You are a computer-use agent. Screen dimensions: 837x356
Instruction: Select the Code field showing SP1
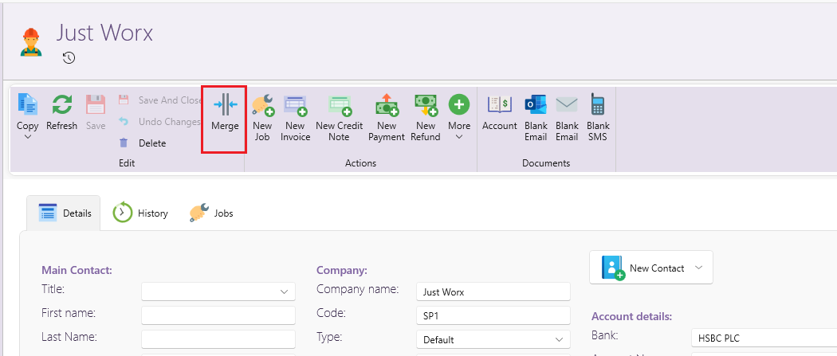coord(493,315)
